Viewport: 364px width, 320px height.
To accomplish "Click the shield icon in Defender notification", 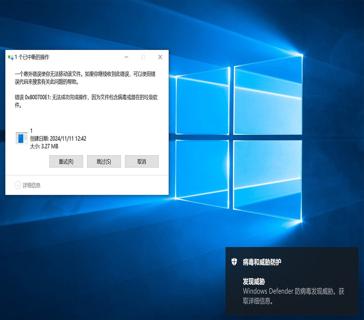I will [234, 262].
